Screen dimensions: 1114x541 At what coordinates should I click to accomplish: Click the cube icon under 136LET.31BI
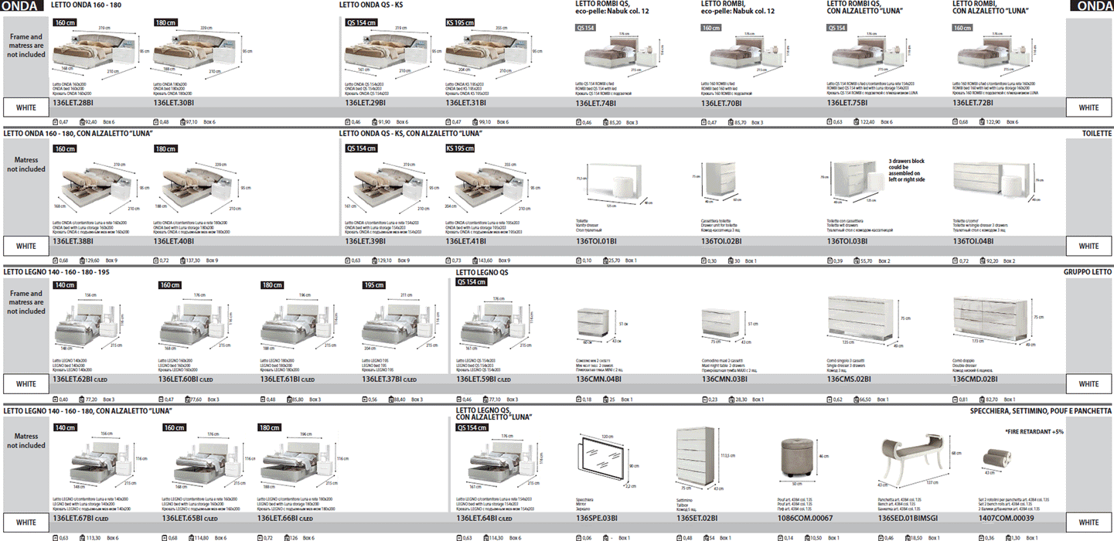pos(447,121)
